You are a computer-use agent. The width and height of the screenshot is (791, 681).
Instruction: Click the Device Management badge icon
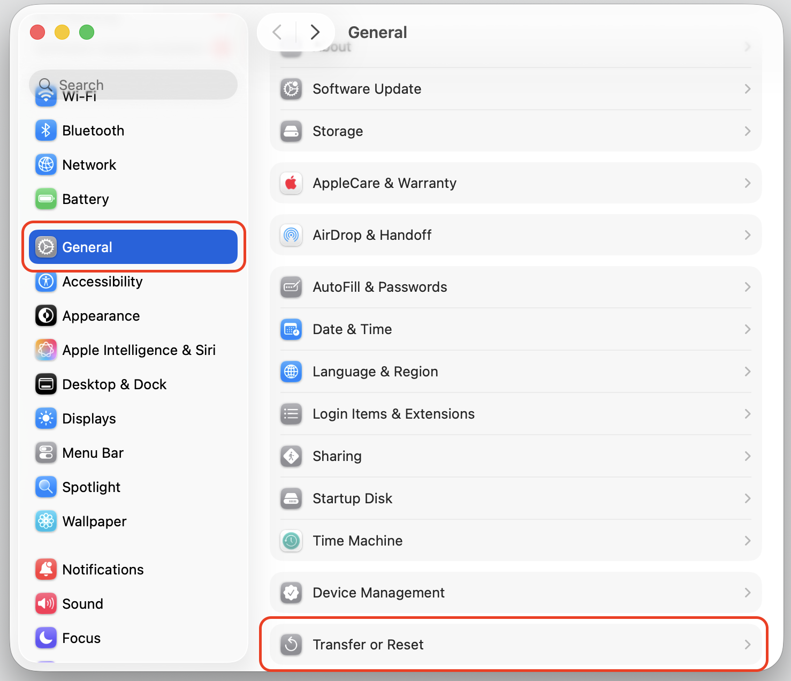(x=291, y=593)
